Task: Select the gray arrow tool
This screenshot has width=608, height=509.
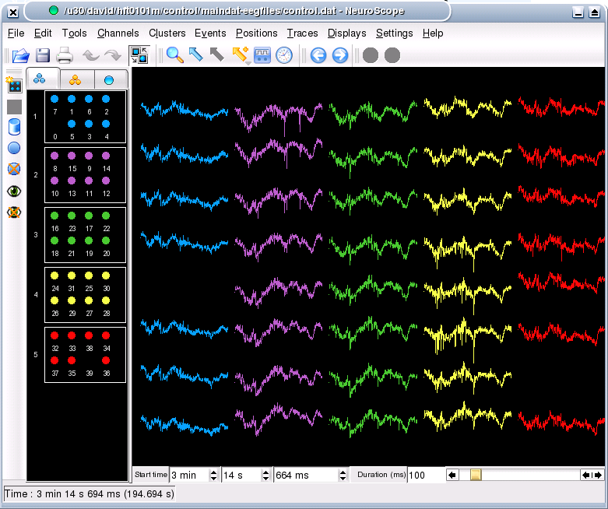Action: click(x=216, y=54)
